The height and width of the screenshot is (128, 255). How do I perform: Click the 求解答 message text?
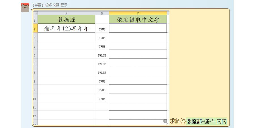click(178, 121)
